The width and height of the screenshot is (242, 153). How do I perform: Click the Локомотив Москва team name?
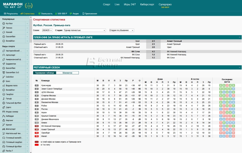pyautogui.click(x=50, y=102)
